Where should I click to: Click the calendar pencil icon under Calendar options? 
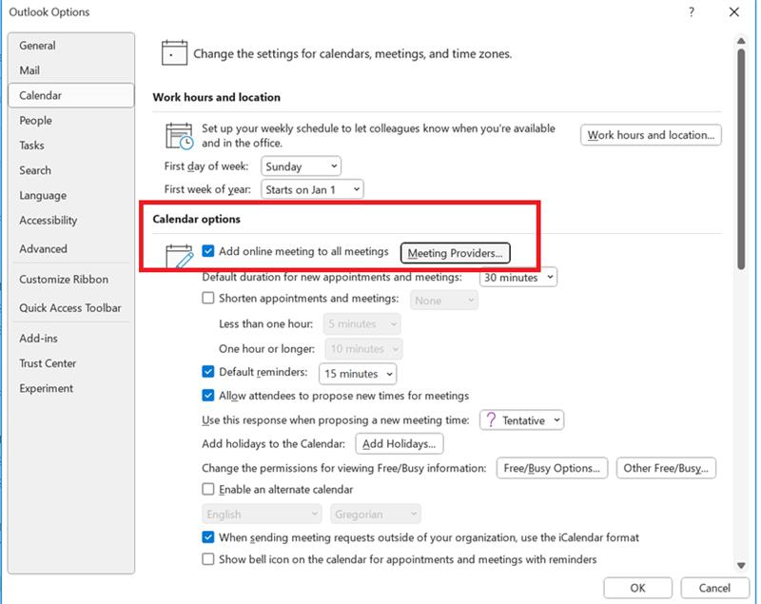click(179, 257)
